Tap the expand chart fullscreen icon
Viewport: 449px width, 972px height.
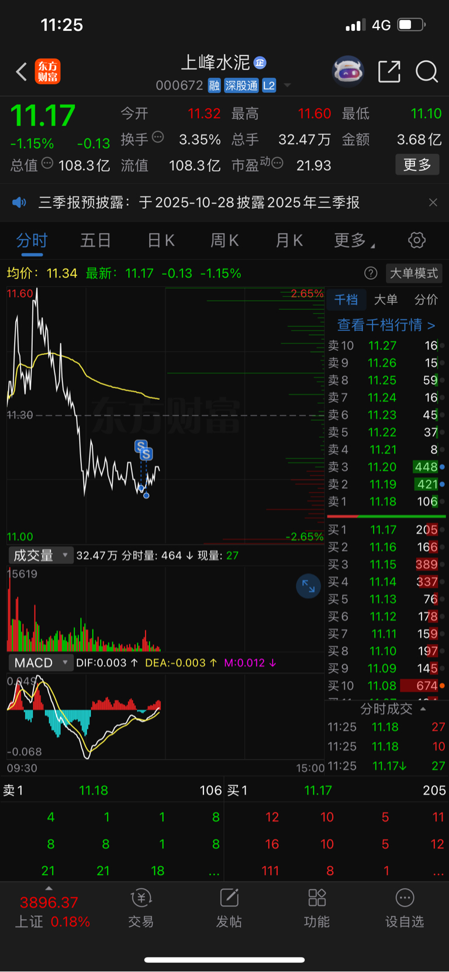click(x=308, y=586)
